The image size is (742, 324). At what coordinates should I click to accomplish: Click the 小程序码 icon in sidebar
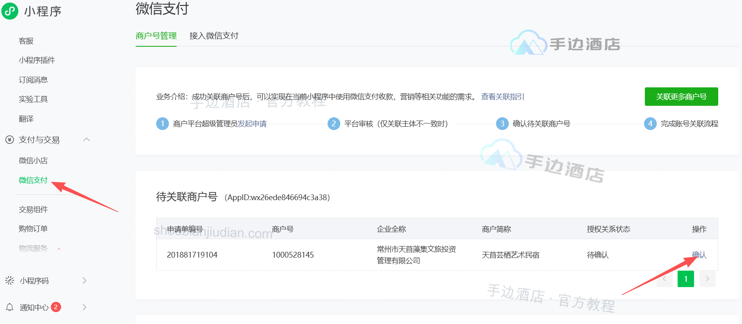[x=9, y=281]
